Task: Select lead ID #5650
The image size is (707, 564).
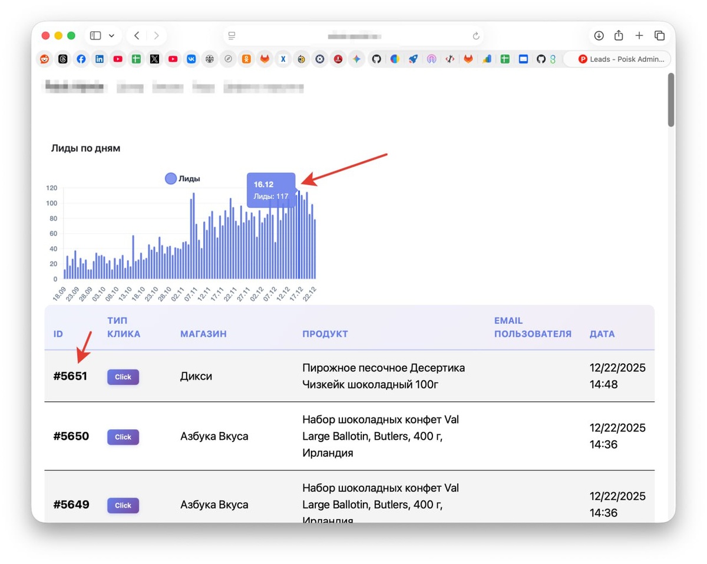Action: tap(71, 436)
